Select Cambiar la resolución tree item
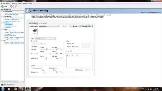 pos(10,31)
